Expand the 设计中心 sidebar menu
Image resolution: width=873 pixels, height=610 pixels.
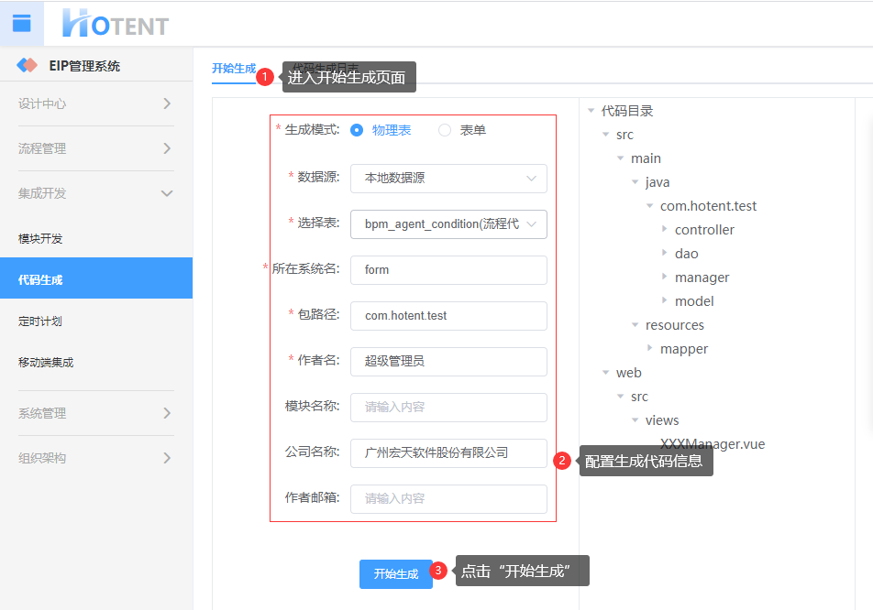(96, 103)
